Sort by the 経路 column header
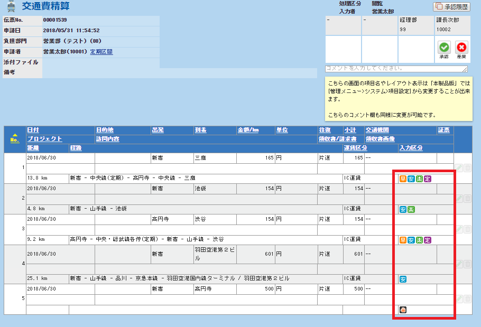The image size is (481, 327). (76, 148)
